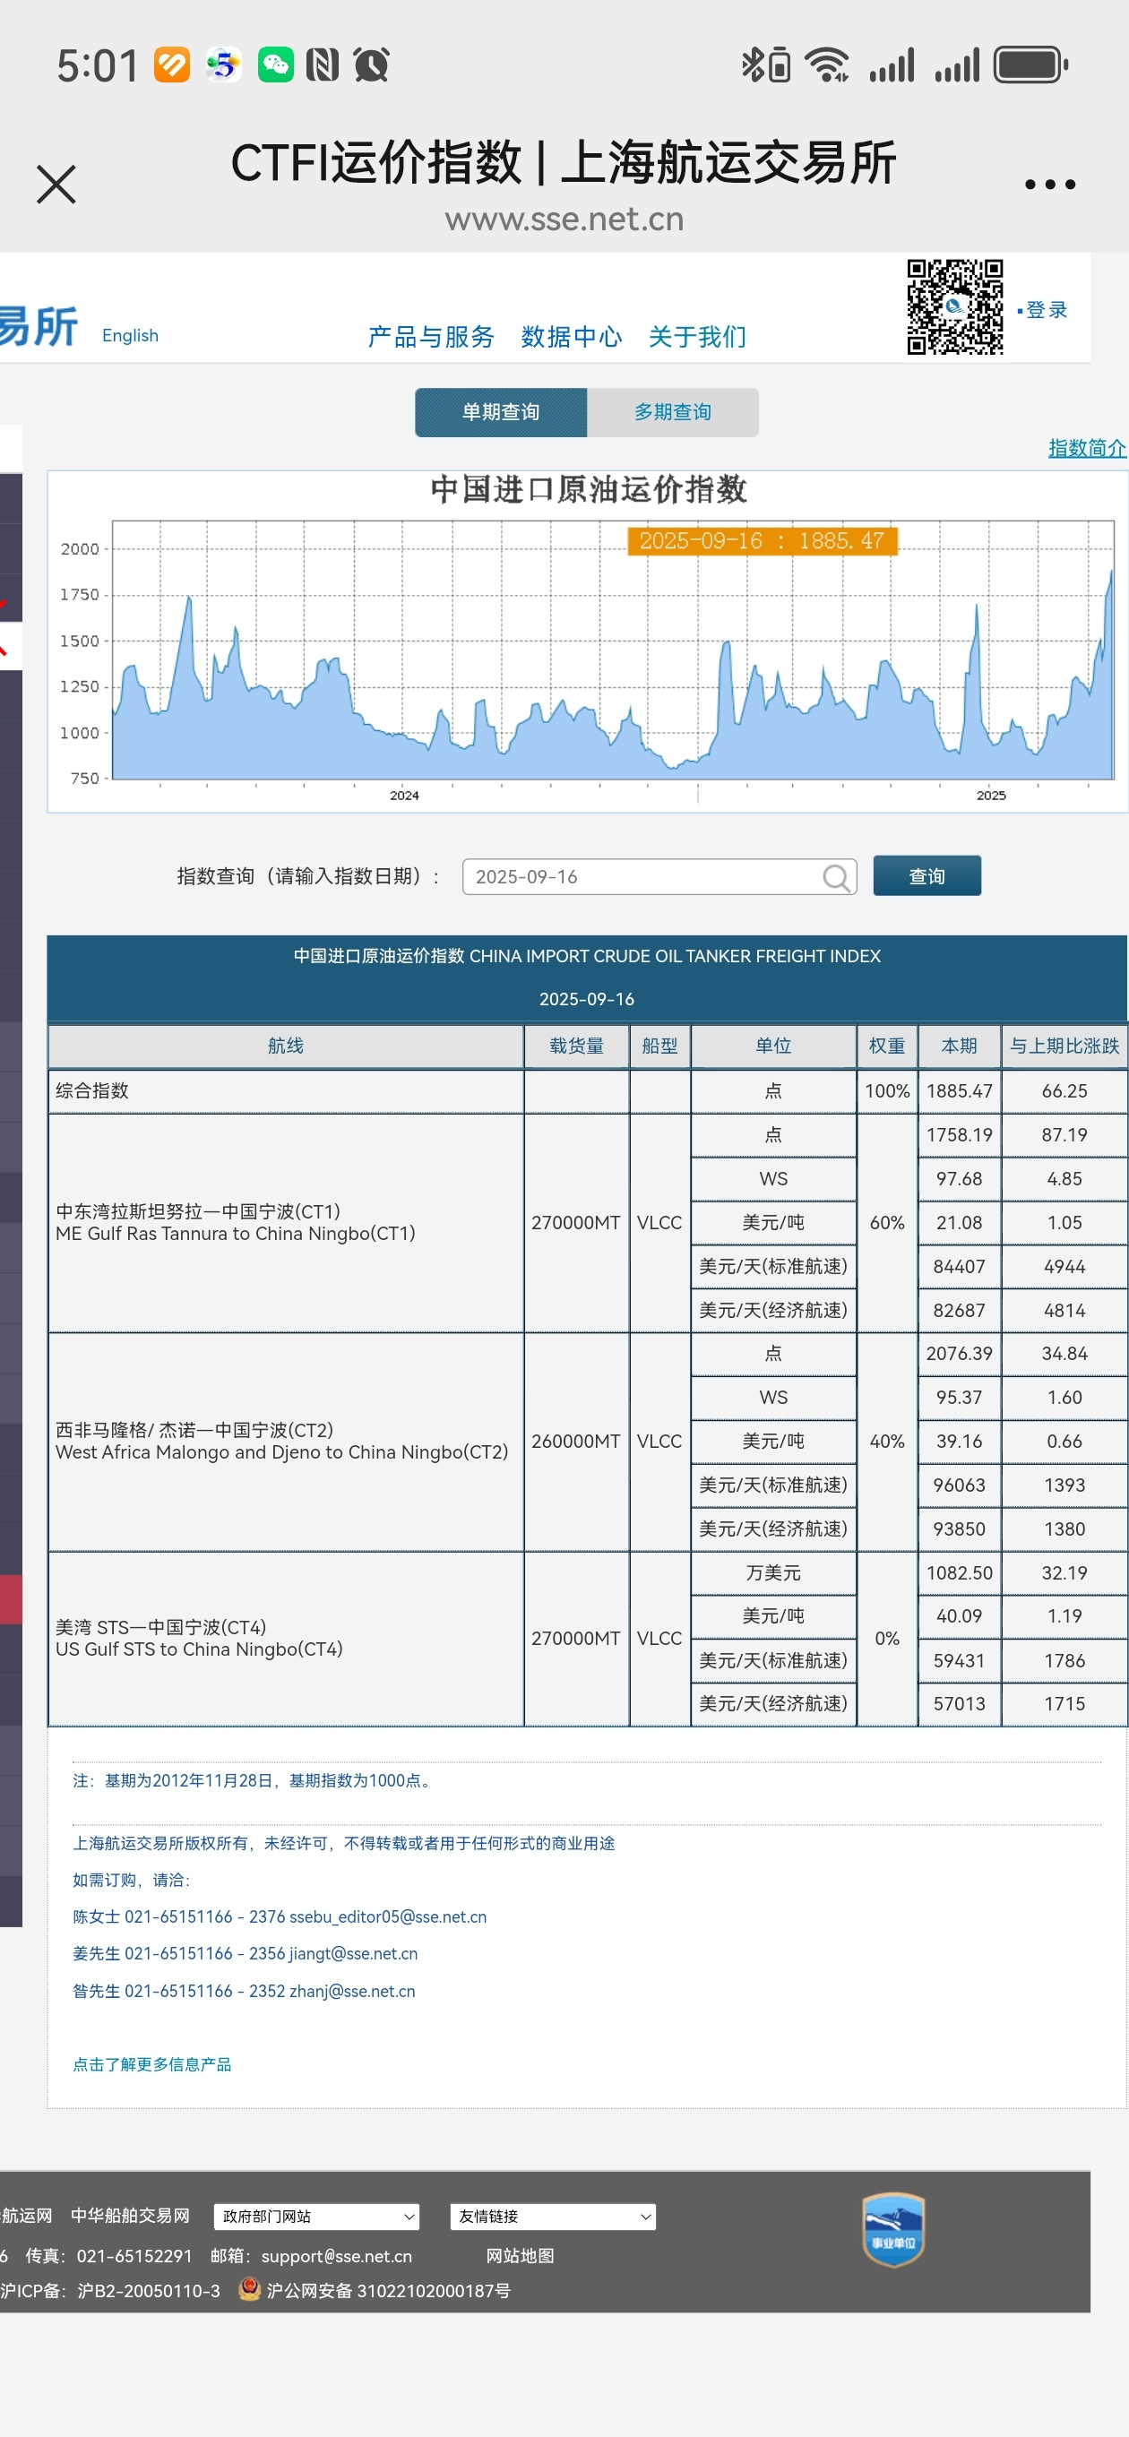Click the magnifier icon in date field
This screenshot has width=1129, height=2437.
[836, 878]
